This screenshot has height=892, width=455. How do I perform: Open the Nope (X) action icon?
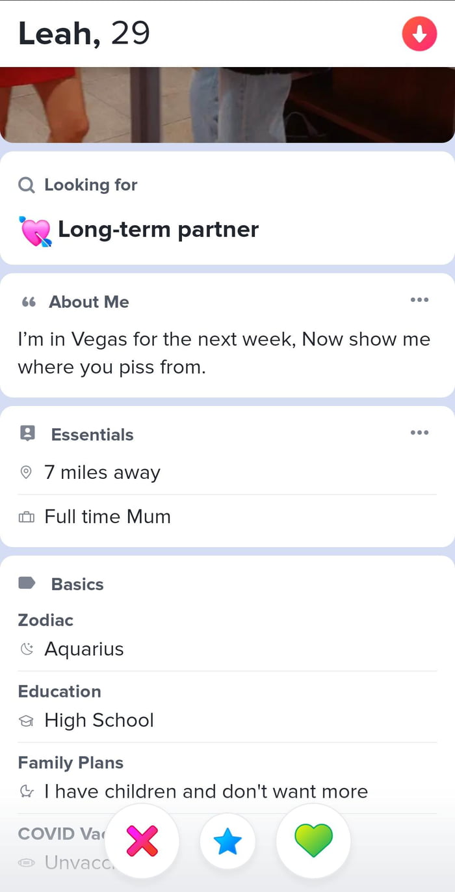click(142, 841)
